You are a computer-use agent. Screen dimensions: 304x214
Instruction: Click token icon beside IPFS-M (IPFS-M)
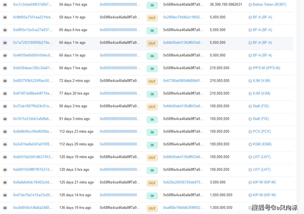point(250,68)
